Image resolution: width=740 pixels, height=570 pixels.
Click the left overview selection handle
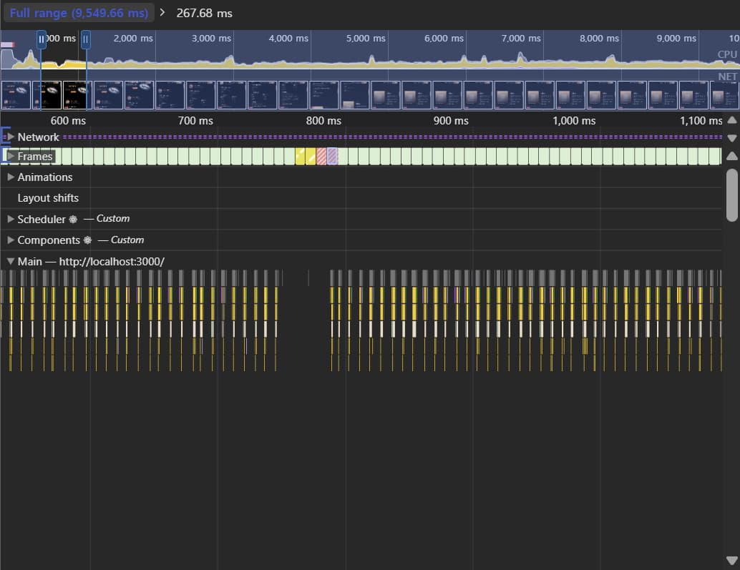(42, 39)
